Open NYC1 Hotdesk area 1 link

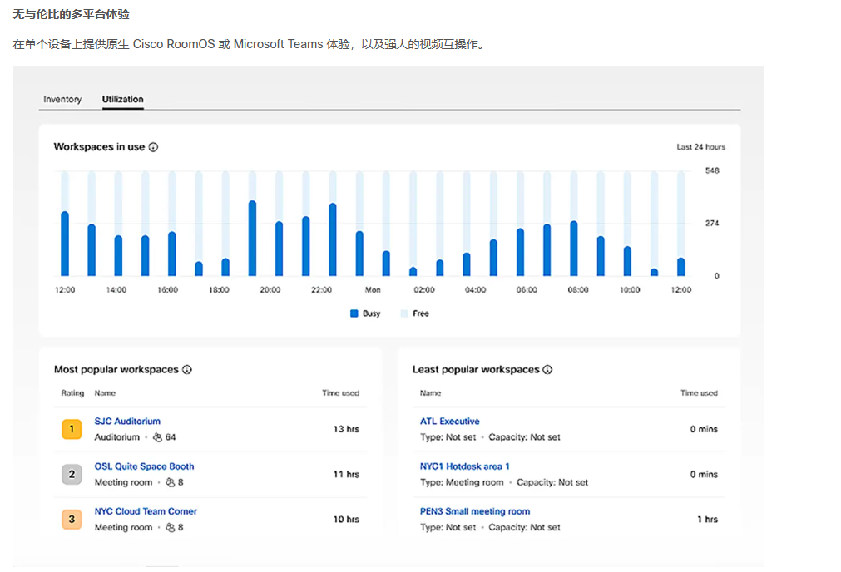click(x=464, y=466)
